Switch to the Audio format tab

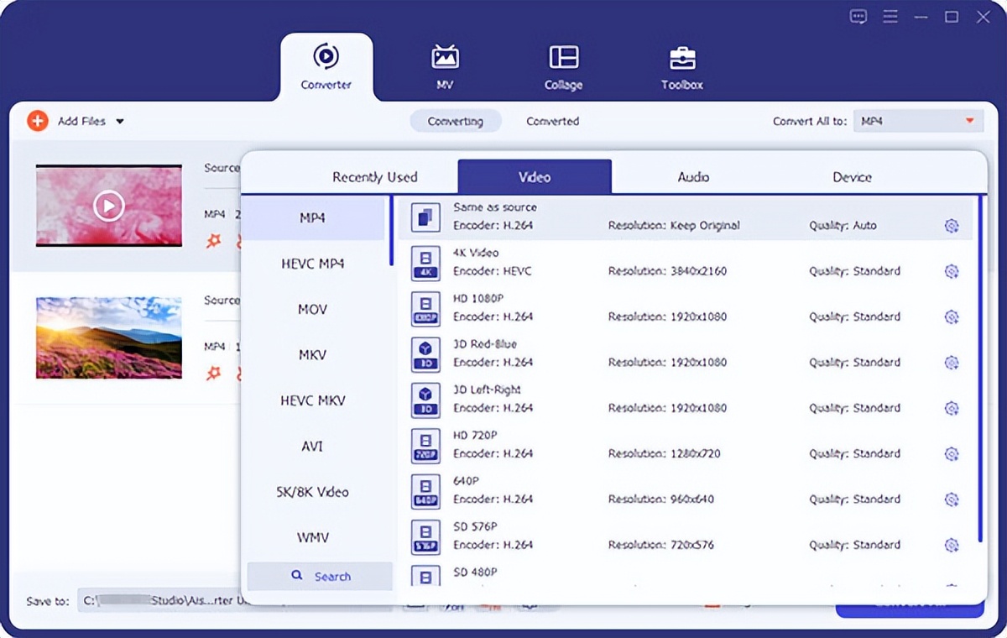click(x=693, y=177)
